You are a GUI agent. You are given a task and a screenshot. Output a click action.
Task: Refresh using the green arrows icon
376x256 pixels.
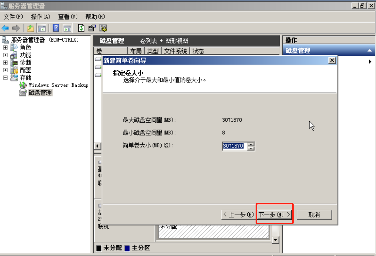pos(81,28)
